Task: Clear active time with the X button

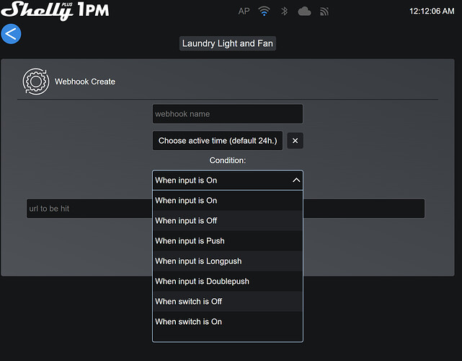Action: point(295,141)
